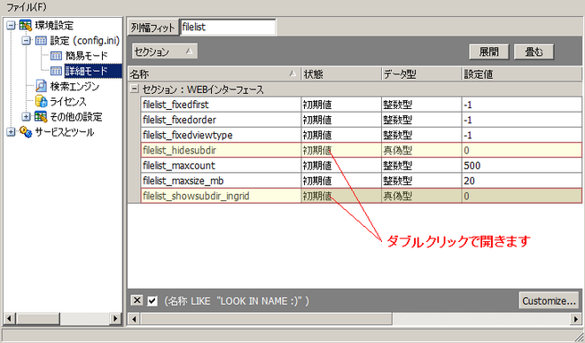Select サービスとツール in the tree
The height and width of the screenshot is (343, 585).
click(x=64, y=132)
